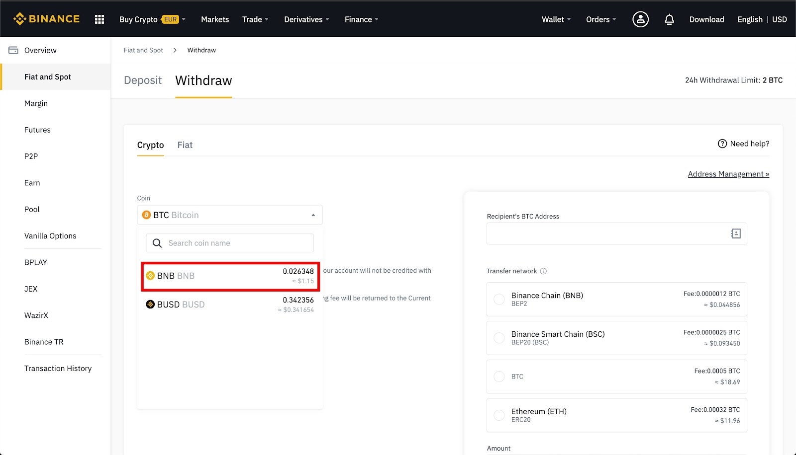
Task: Switch to the Deposit tab
Action: 143,80
